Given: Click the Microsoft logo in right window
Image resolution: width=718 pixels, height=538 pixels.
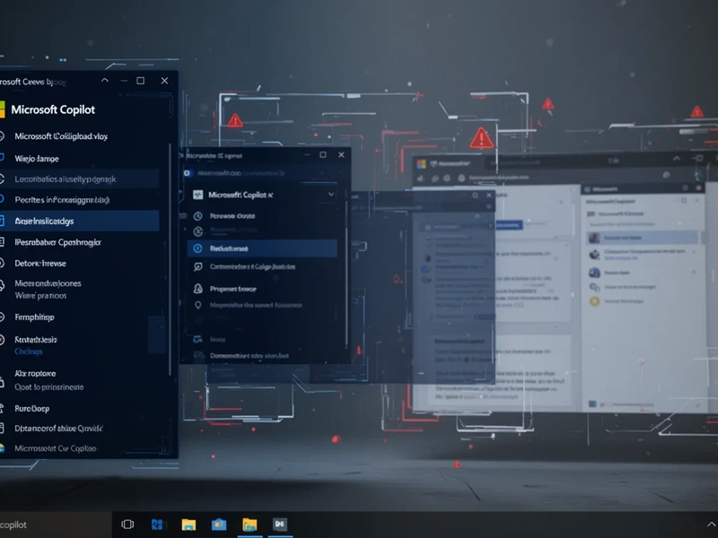Looking at the screenshot, I should coord(421,164).
